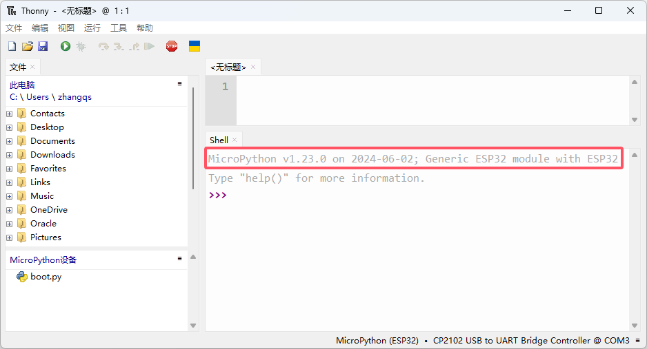Screen dimensions: 647x349
Task: Click the device files scroll up arrow
Action: (193, 257)
